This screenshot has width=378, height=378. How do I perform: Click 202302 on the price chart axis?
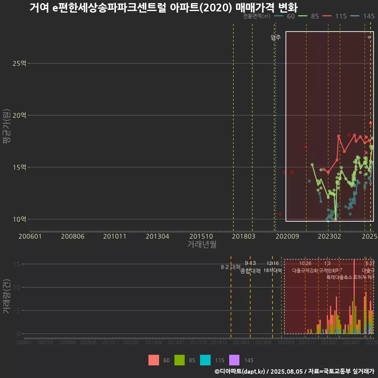point(329,236)
